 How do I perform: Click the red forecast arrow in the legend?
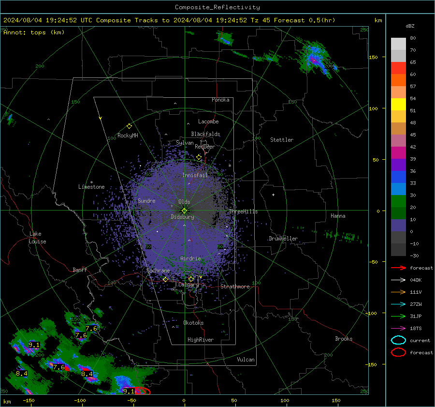pos(398,268)
